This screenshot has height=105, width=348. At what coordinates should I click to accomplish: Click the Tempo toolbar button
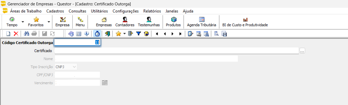(x=12, y=22)
